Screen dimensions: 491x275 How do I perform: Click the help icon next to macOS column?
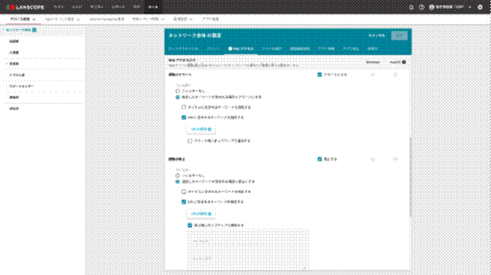pyautogui.click(x=404, y=62)
